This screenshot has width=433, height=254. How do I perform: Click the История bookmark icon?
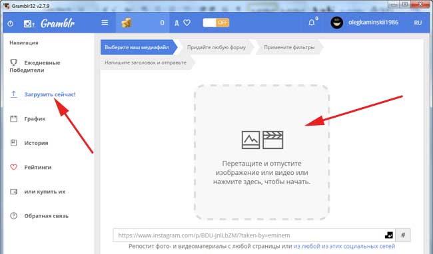13,143
